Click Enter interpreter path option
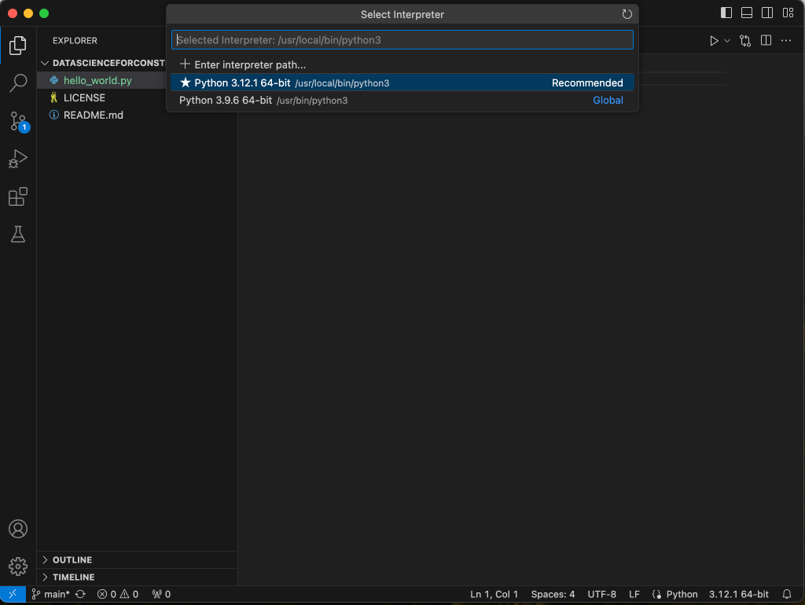This screenshot has height=605, width=805. coord(250,64)
